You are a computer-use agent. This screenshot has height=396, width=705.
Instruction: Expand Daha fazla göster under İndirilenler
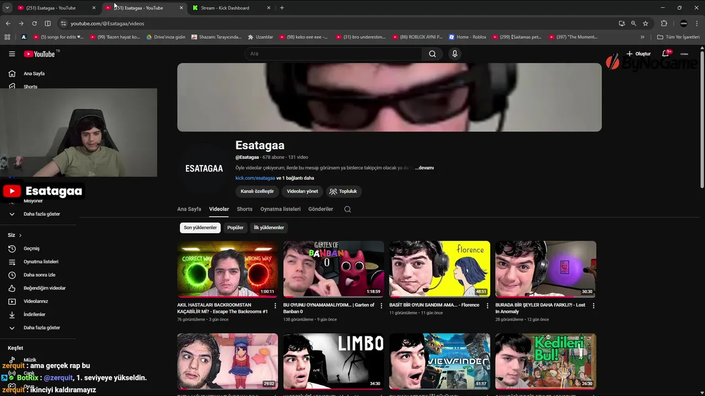41,328
